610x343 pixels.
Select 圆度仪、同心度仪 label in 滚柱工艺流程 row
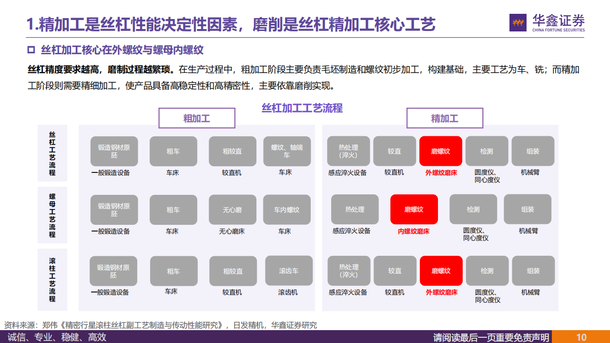click(488, 296)
